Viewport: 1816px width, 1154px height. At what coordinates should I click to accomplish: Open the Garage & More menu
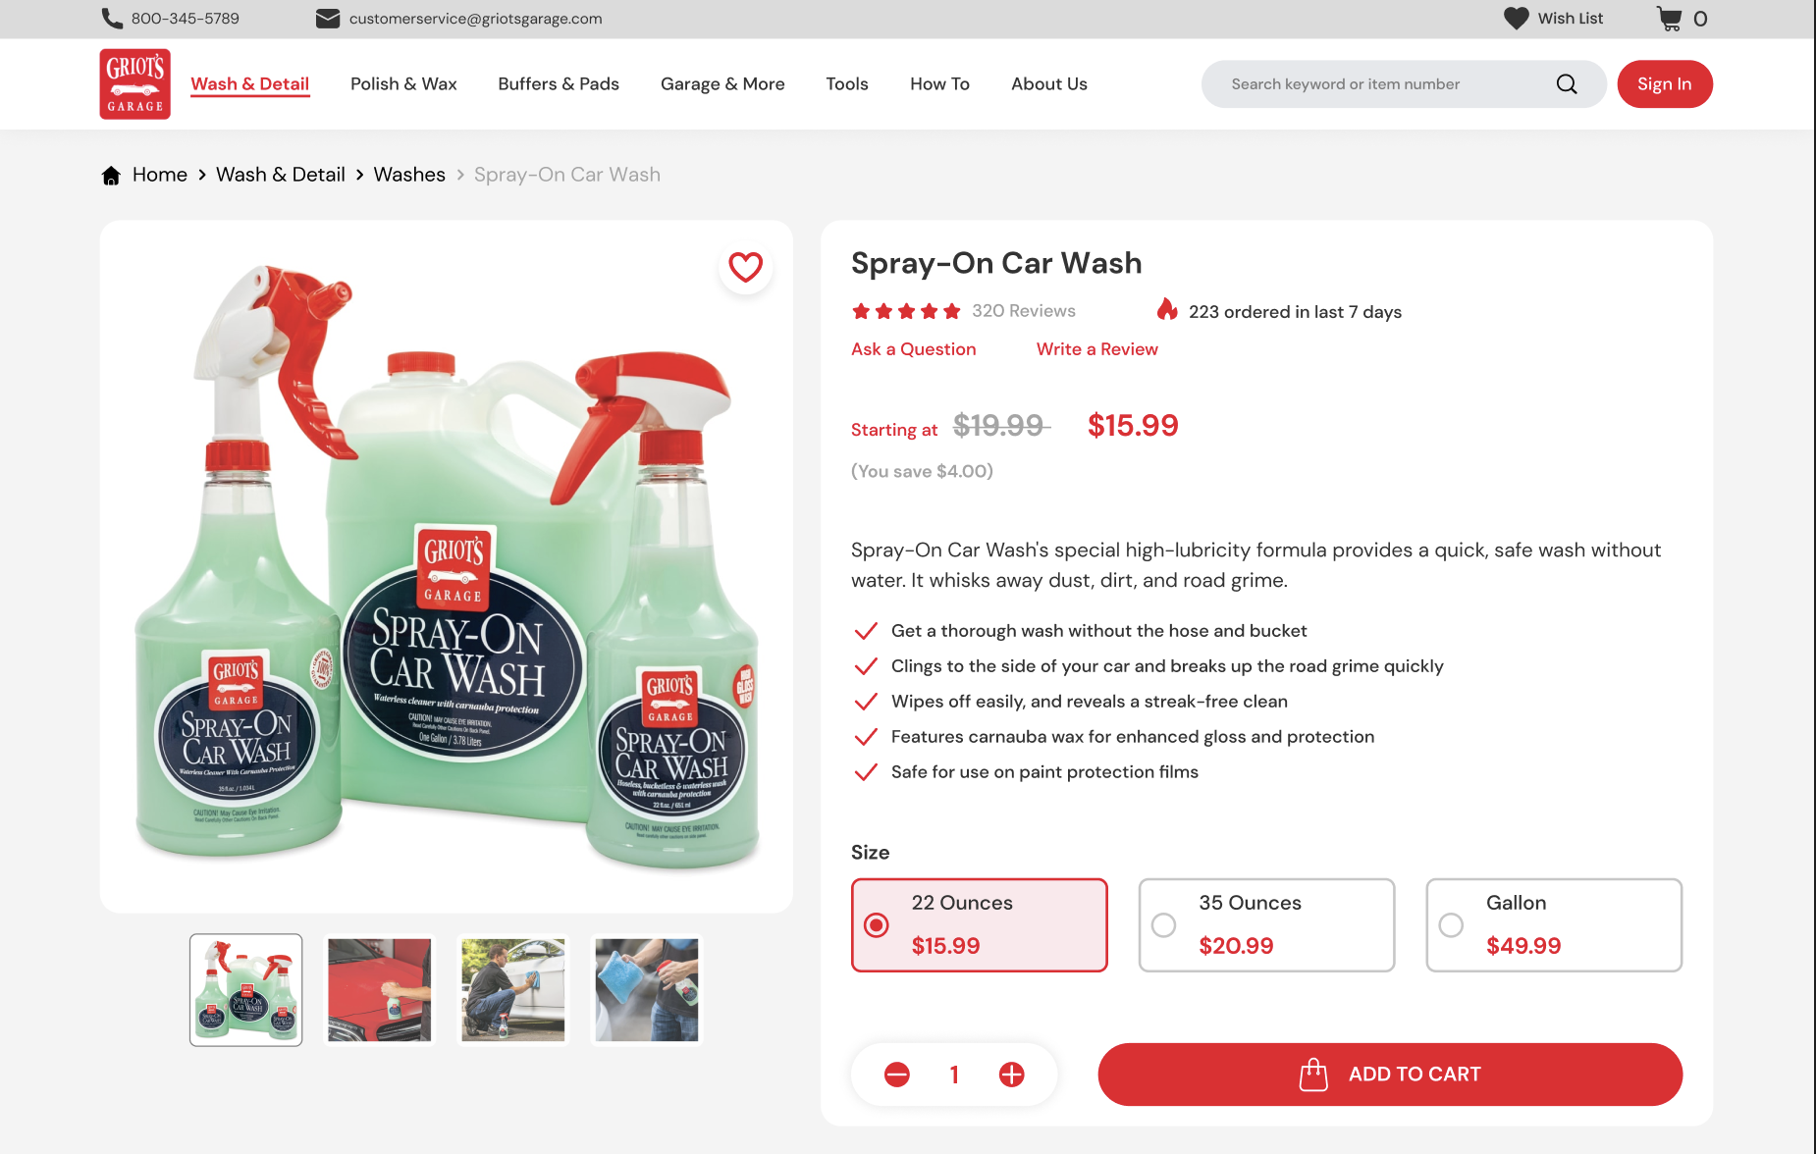(x=722, y=84)
